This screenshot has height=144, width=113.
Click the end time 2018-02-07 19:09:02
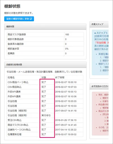(x=66, y=134)
